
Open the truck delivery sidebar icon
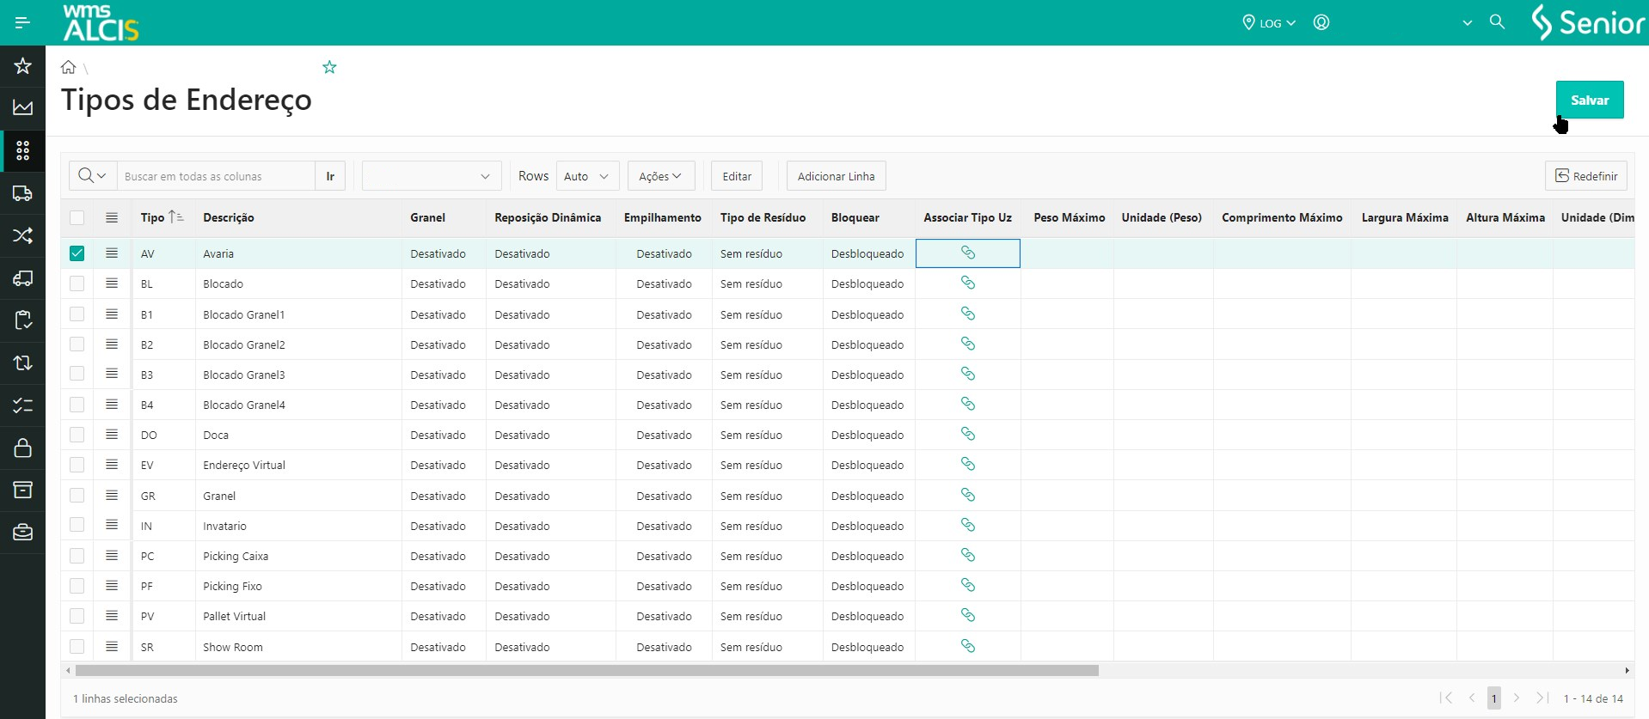click(22, 193)
